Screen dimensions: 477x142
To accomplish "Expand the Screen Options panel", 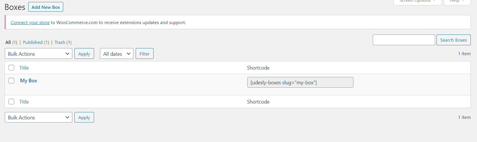I will coord(417,1).
